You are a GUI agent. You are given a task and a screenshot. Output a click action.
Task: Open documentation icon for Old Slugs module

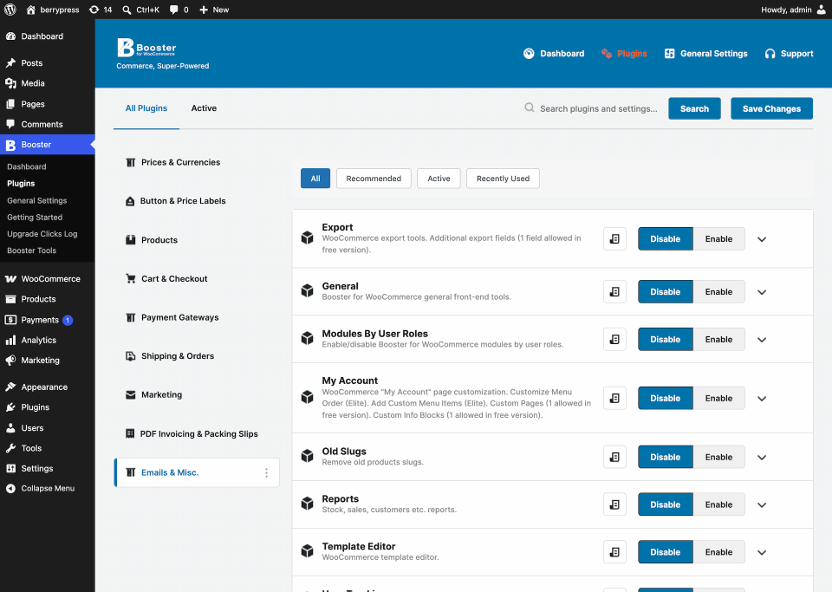(614, 457)
